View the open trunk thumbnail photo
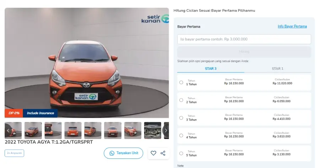Viewport: 320px width, 168px height. point(53,131)
